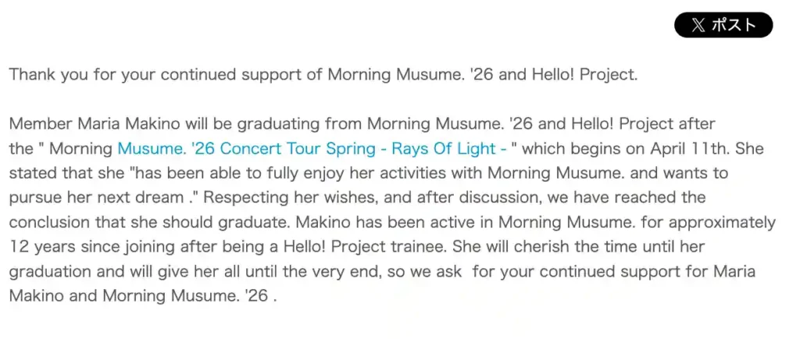Click the X logo in the post button
This screenshot has width=800, height=339.
pyautogui.click(x=698, y=25)
